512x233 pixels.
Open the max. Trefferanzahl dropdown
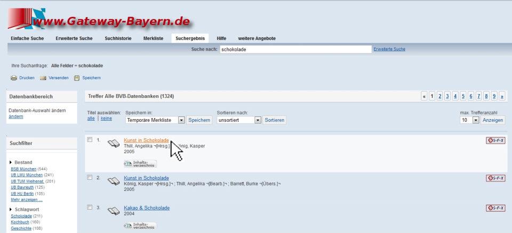[476, 120]
